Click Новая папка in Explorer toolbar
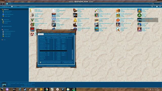Viewport: 162px width, 91px height. (x=32, y=7)
